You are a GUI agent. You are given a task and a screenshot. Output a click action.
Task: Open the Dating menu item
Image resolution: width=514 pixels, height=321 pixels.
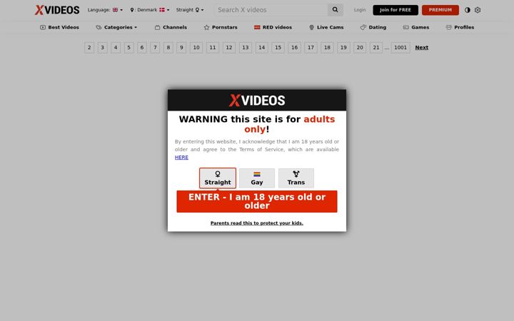(373, 27)
